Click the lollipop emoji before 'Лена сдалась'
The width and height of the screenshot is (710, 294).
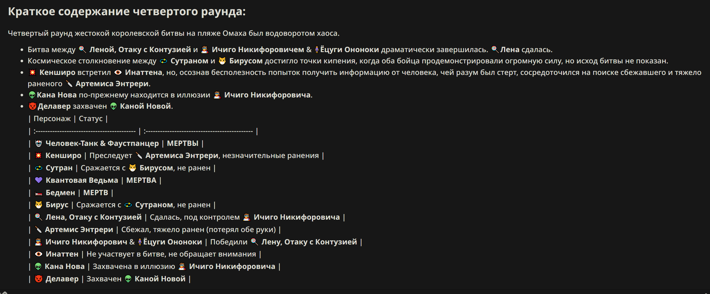(495, 49)
